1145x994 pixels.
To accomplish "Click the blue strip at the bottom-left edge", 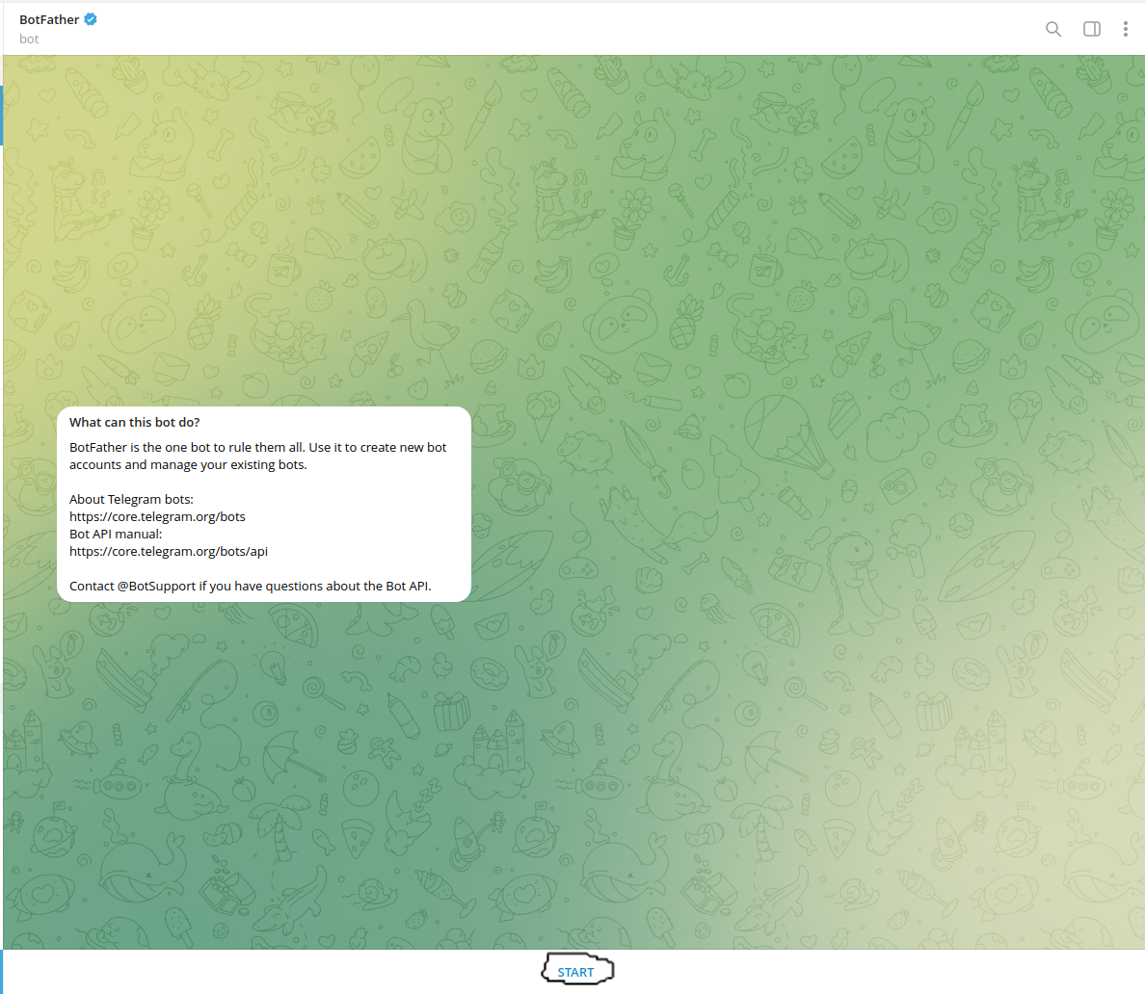I will (x=1, y=971).
